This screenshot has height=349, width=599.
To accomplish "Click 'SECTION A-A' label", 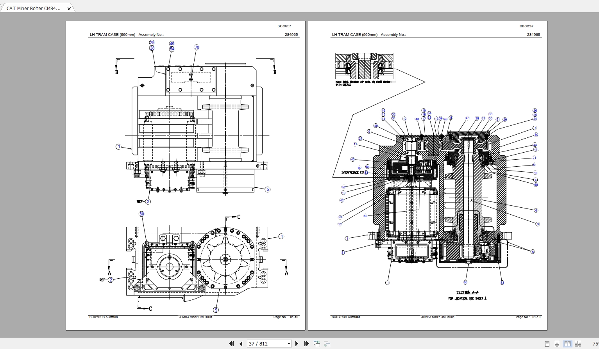I will click(x=467, y=292).
